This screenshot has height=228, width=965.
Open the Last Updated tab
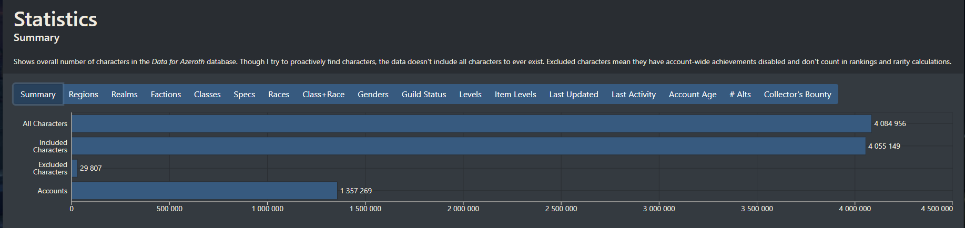pos(574,95)
